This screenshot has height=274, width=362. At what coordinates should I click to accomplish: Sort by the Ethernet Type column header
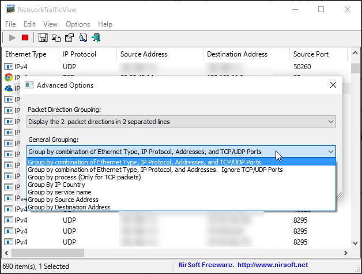coord(30,54)
